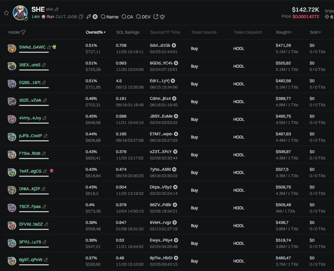Image resolution: width=334 pixels, height=271 pixels.
Task: Sort by Bought column
Action: coord(284,32)
